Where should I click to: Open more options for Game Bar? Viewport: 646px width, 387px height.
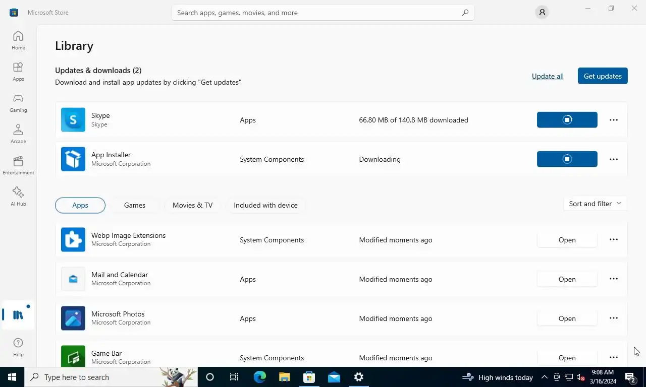coord(614,358)
